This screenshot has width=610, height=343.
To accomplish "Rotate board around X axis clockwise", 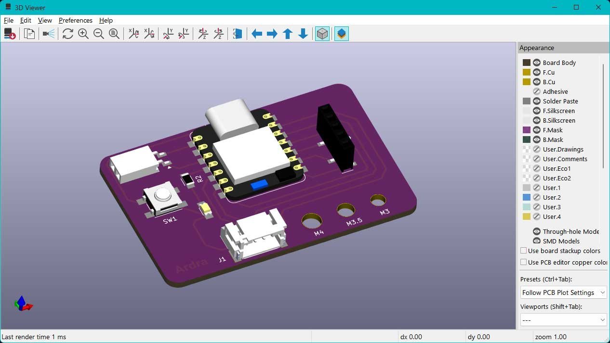I will click(133, 34).
